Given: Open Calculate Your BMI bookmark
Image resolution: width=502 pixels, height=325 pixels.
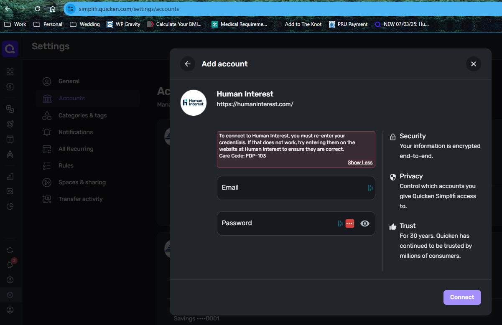Looking at the screenshot, I should (x=174, y=24).
